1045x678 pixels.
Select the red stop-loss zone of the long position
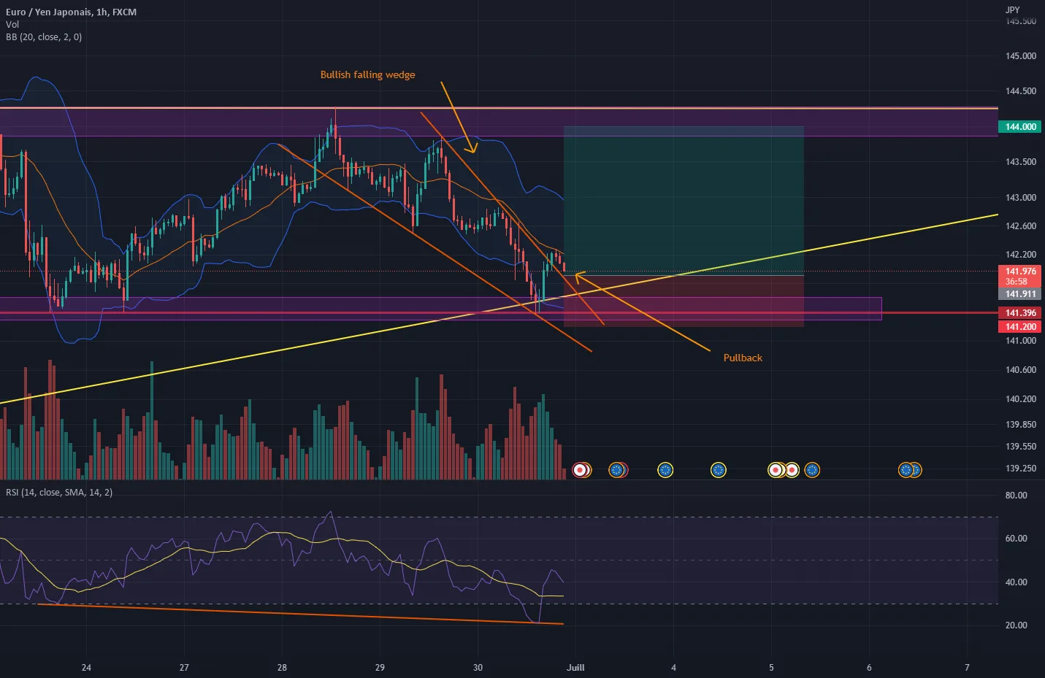point(684,301)
